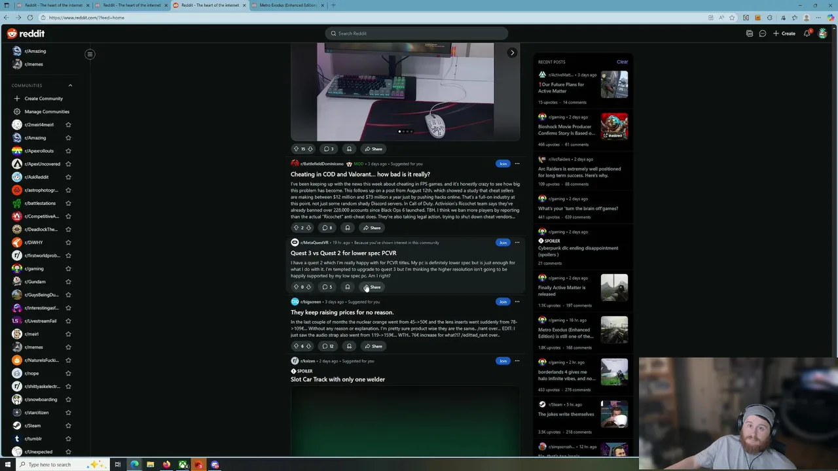Click the Reddit logo home link
Image resolution: width=838 pixels, height=471 pixels.
pos(26,33)
